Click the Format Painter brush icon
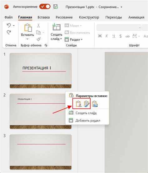148x173 pixels. pos(39,39)
